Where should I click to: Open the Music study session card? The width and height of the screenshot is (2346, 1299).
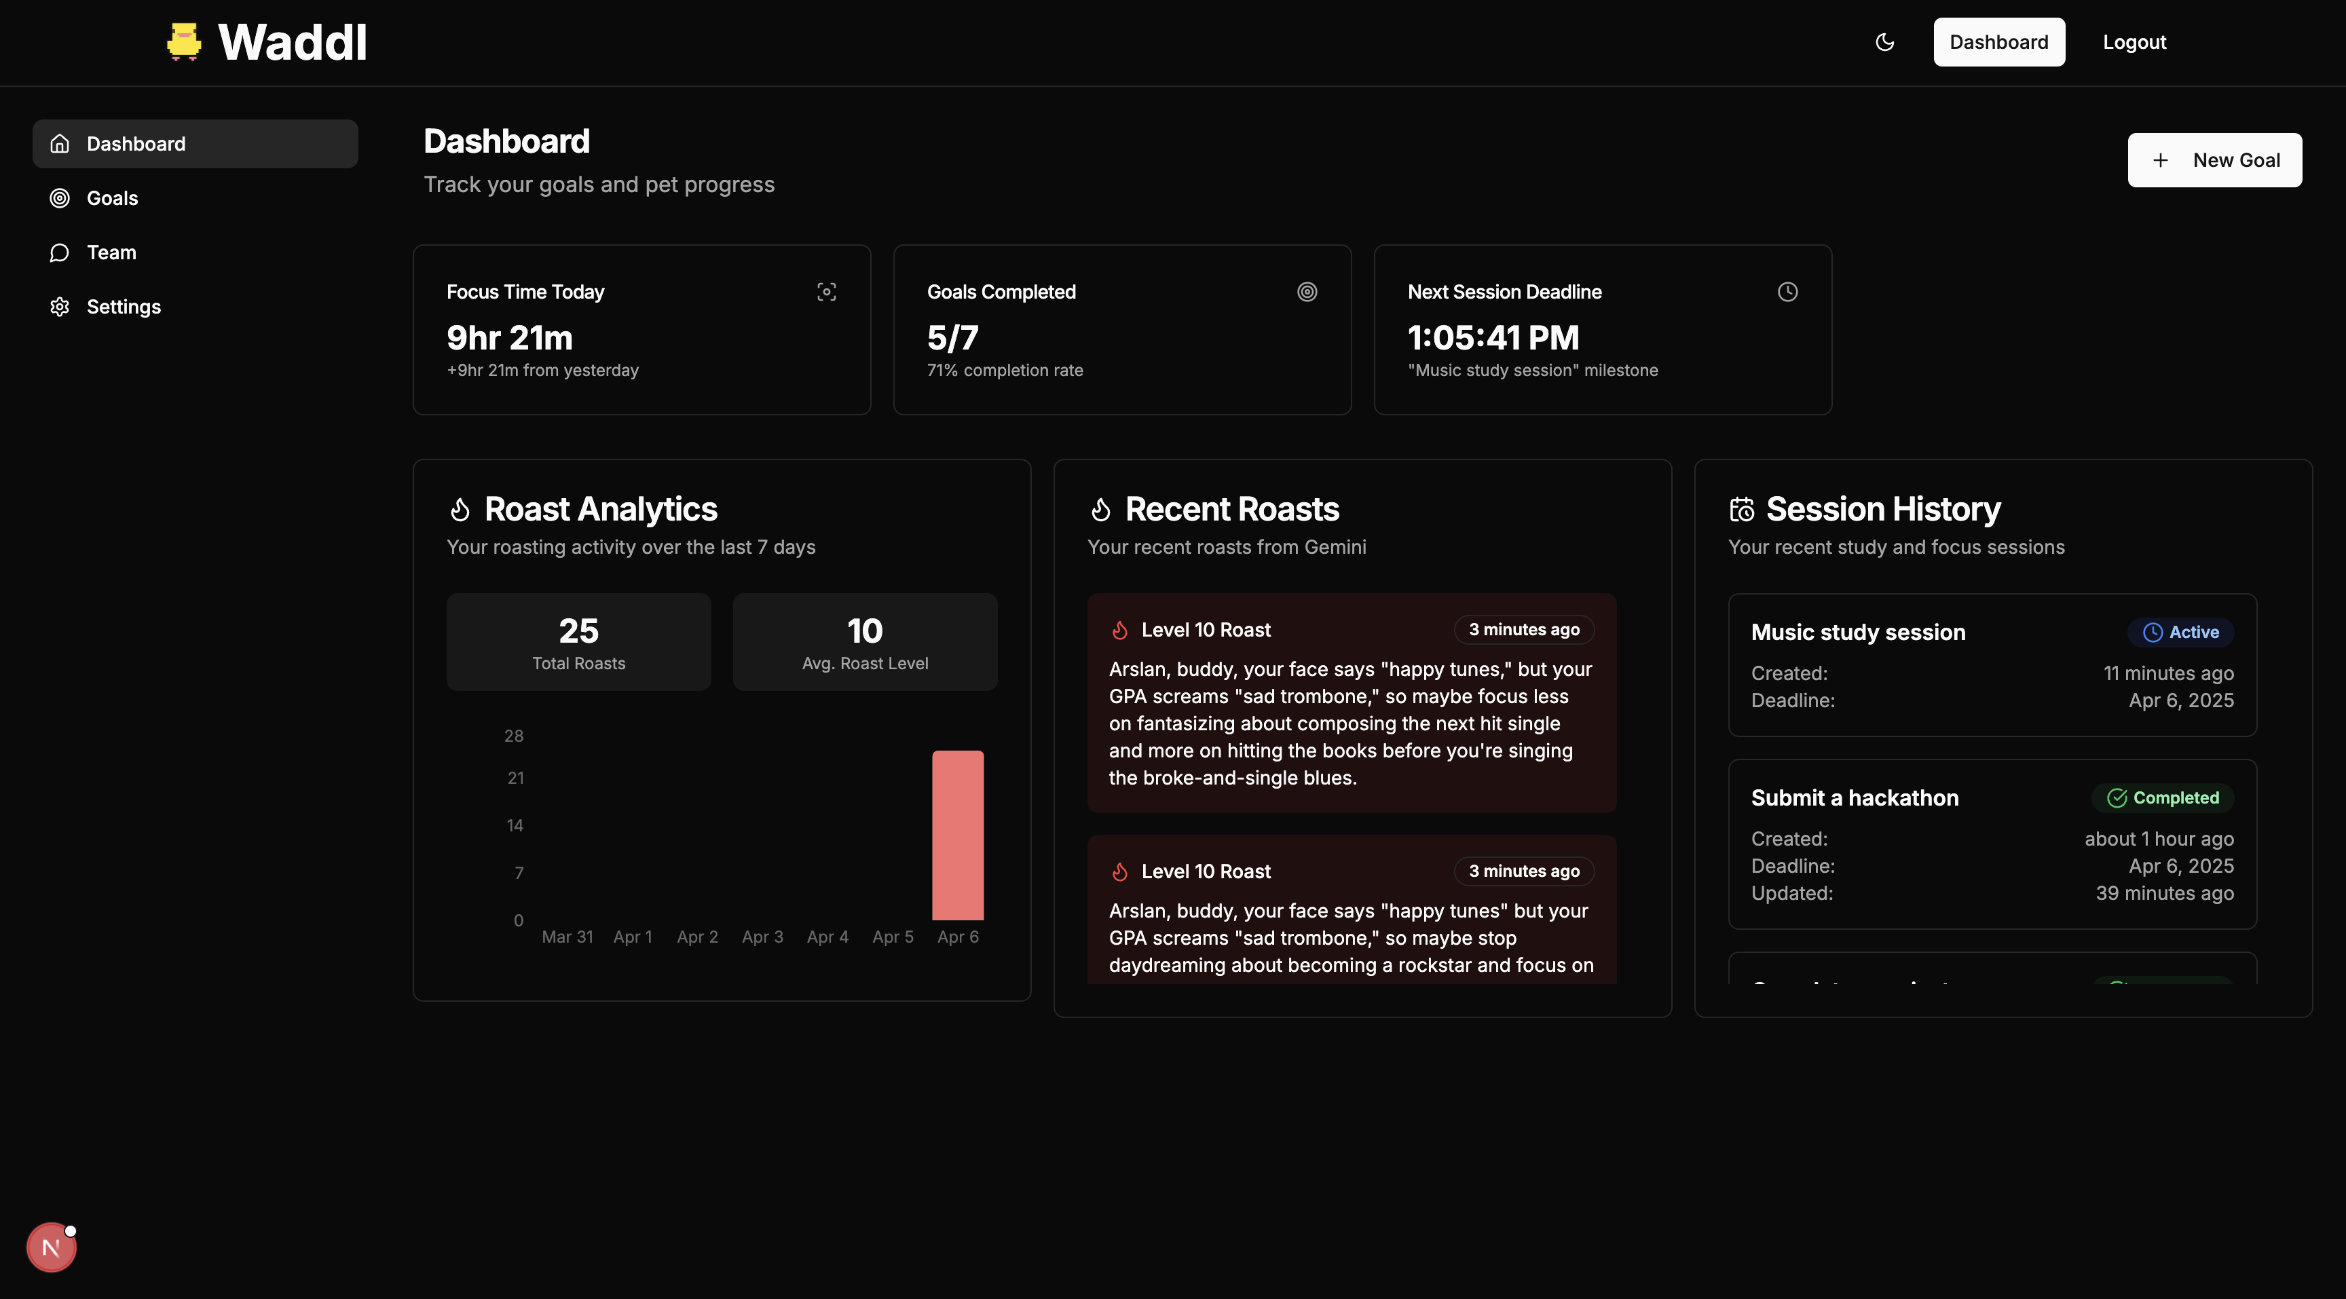[1858, 633]
